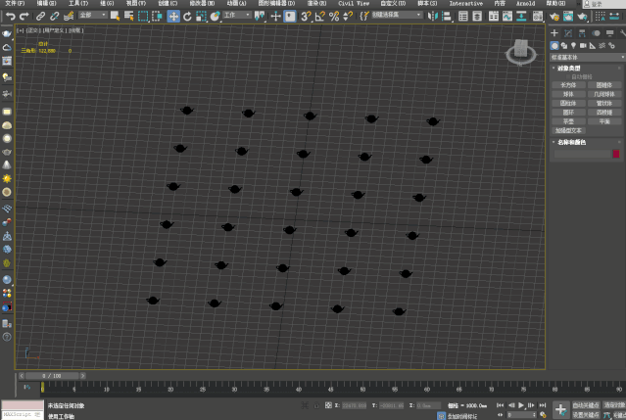This screenshot has width=626, height=420.
Task: Activate the Select and Rotate tool
Action: pos(187,16)
